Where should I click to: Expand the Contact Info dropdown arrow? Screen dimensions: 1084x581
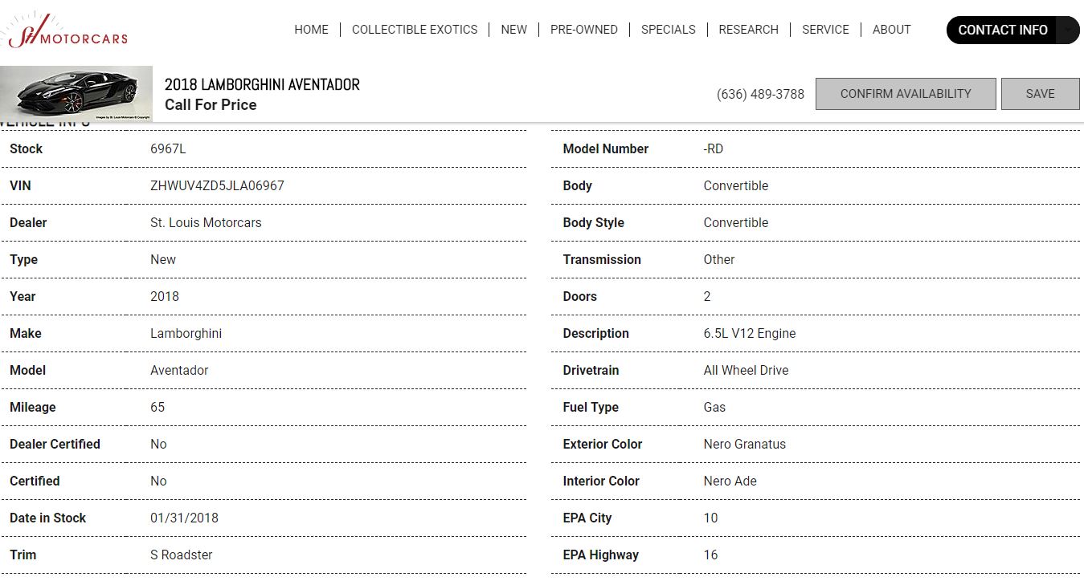click(1067, 30)
